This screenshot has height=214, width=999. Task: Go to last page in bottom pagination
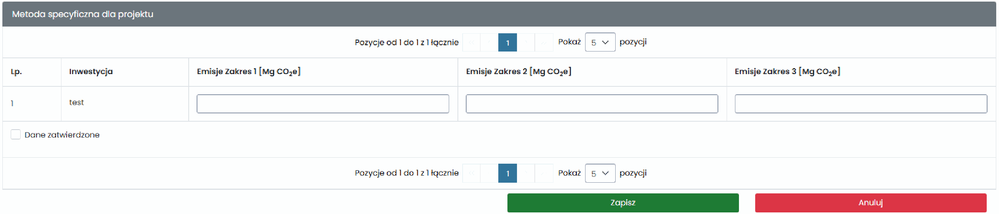click(x=544, y=173)
